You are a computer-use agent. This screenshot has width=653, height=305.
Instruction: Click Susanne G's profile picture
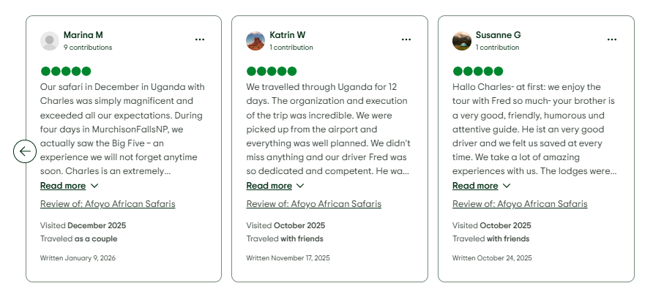(462, 41)
